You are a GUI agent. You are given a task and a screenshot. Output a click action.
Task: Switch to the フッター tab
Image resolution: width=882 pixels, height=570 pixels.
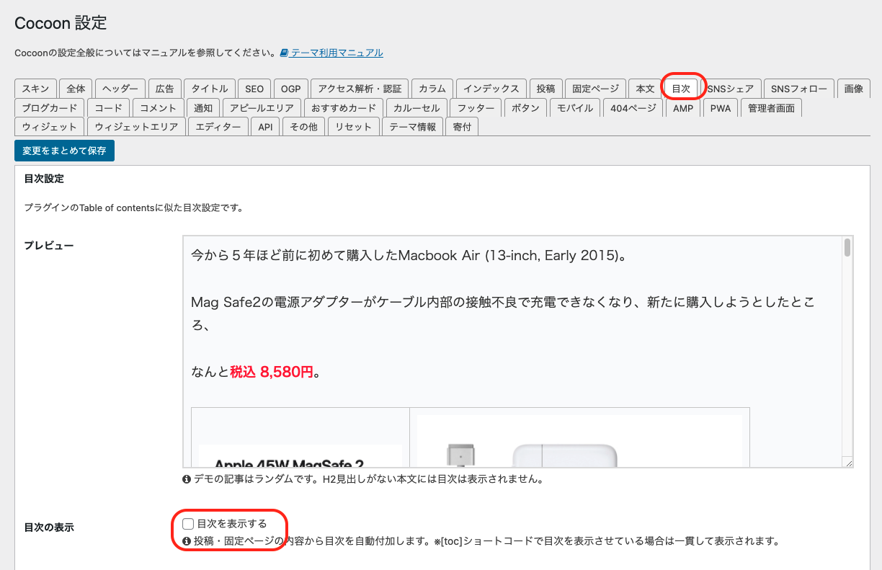[x=476, y=108]
